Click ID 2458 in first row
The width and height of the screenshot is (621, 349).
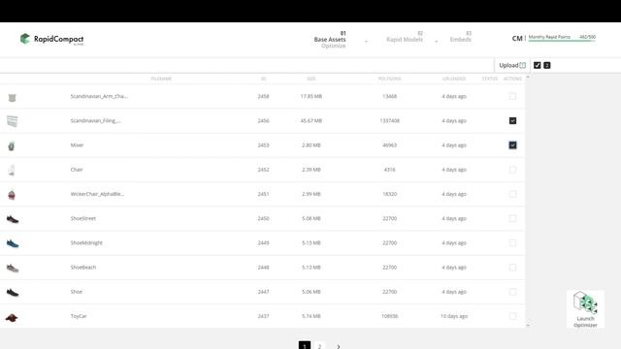coord(263,96)
